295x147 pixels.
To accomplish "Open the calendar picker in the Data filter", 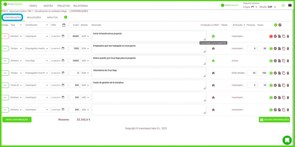I will click(x=64, y=25).
